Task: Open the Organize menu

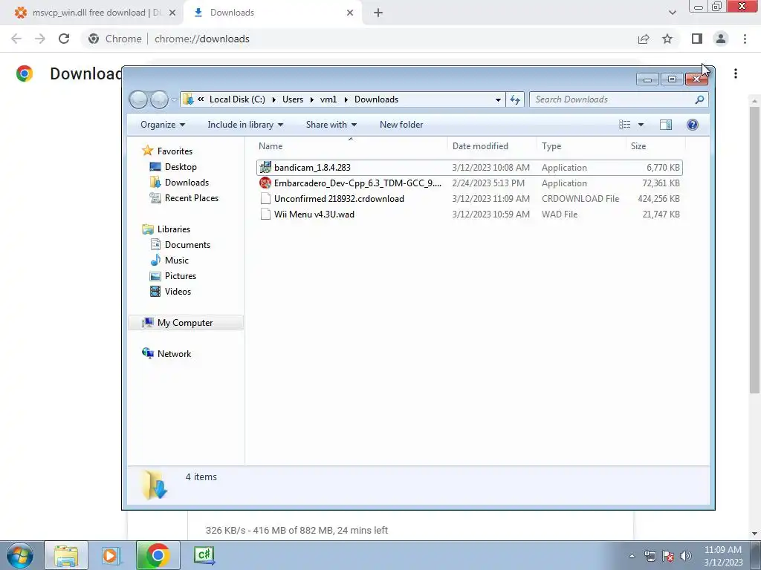Action: 163,125
